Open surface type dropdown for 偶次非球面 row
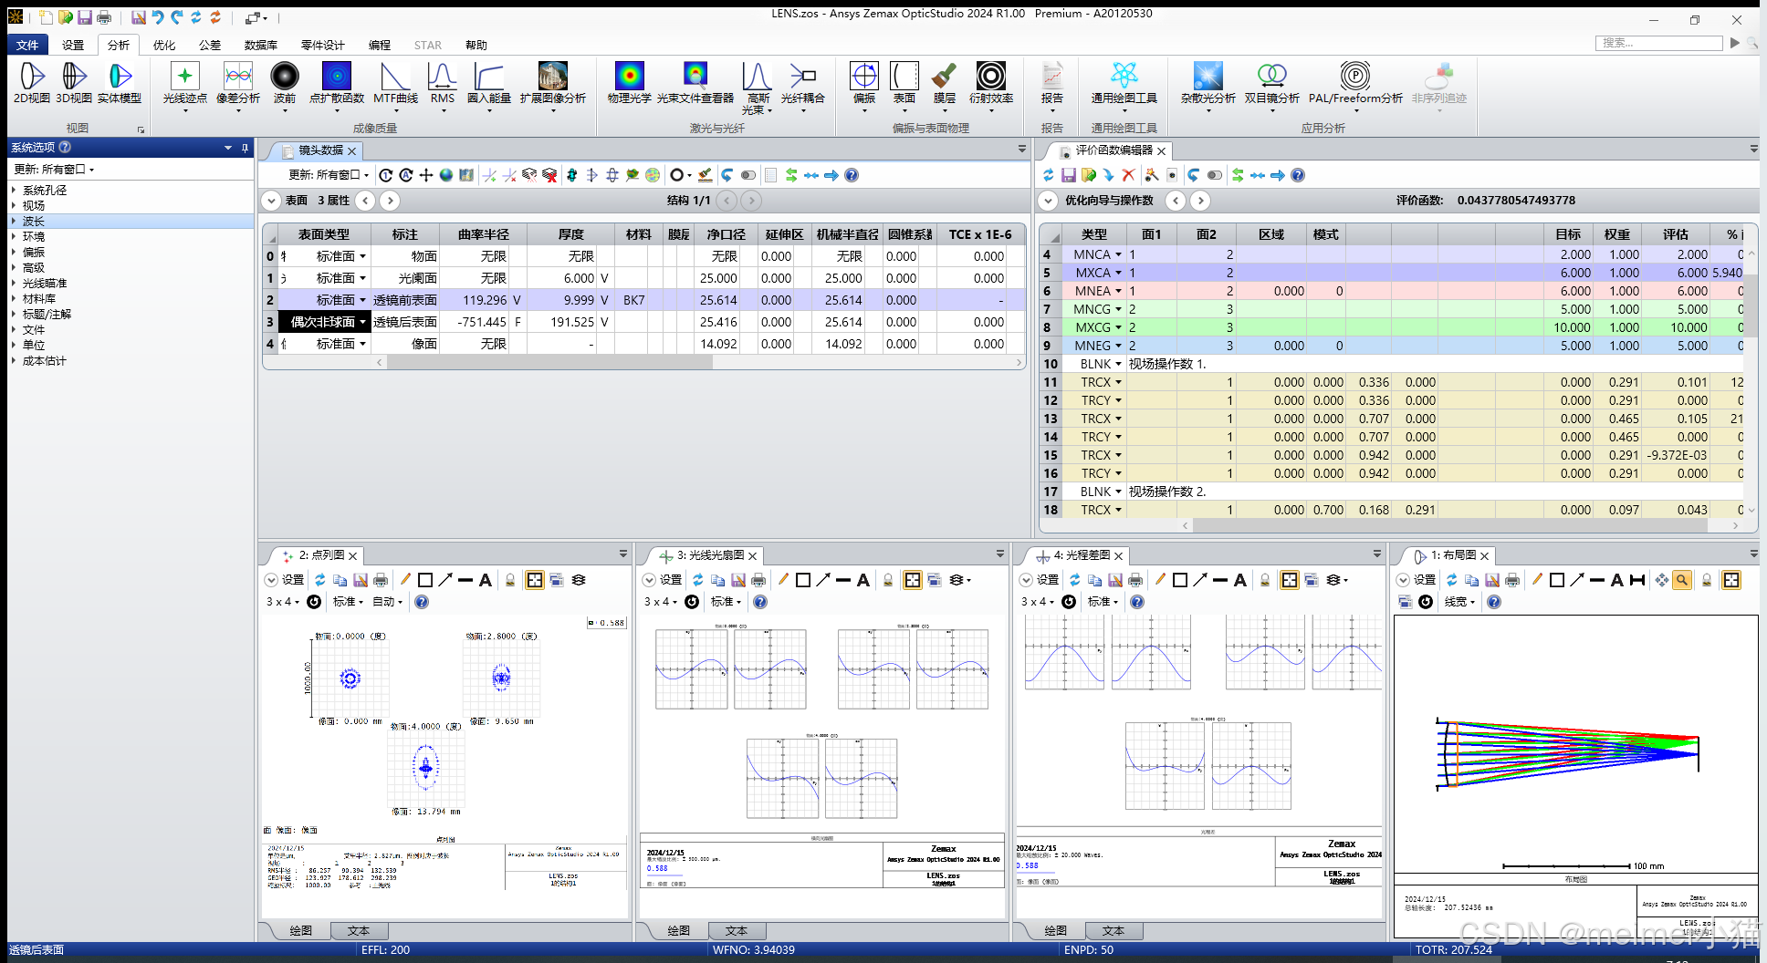Viewport: 1767px width, 963px height. (362, 322)
